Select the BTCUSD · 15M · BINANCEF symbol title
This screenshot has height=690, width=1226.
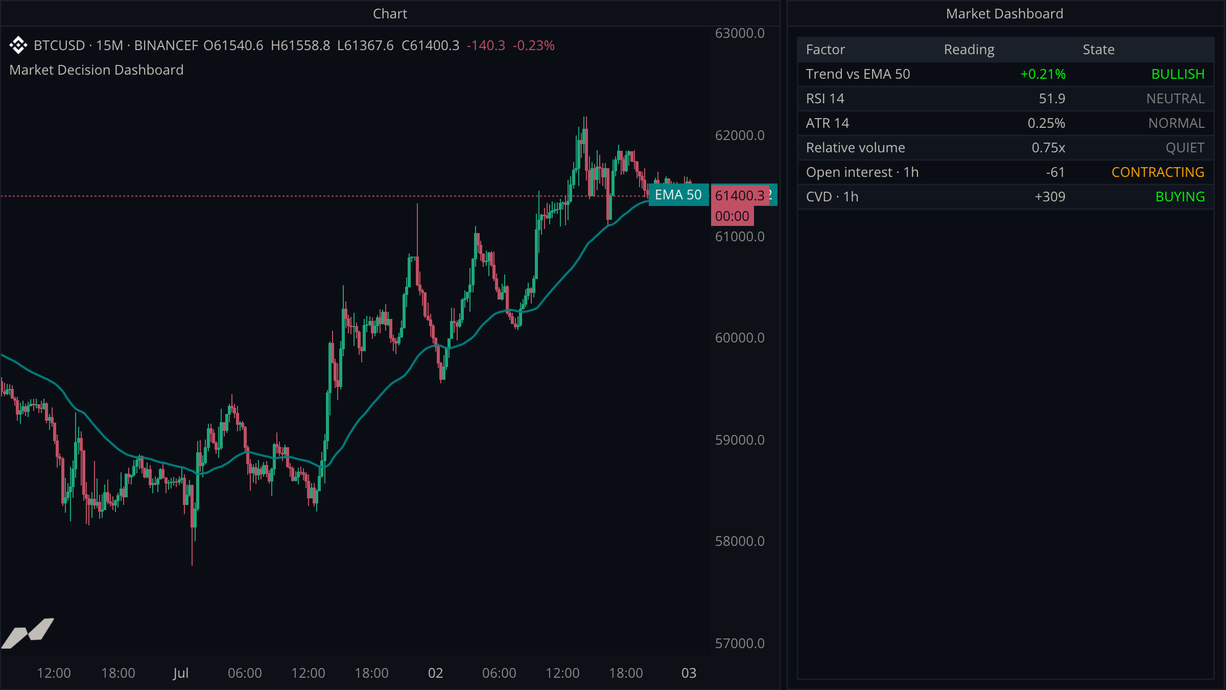[x=116, y=45]
